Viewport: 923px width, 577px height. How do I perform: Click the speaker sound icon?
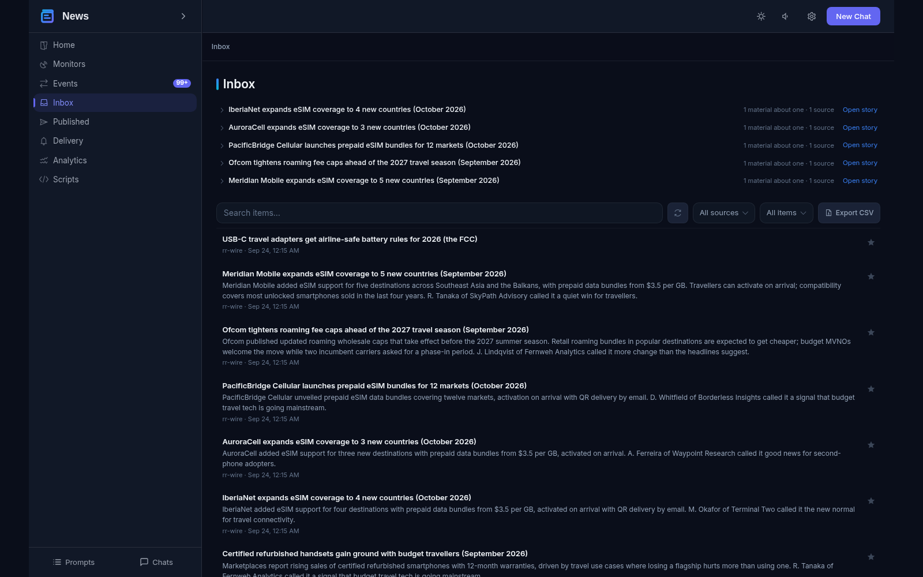point(786,16)
